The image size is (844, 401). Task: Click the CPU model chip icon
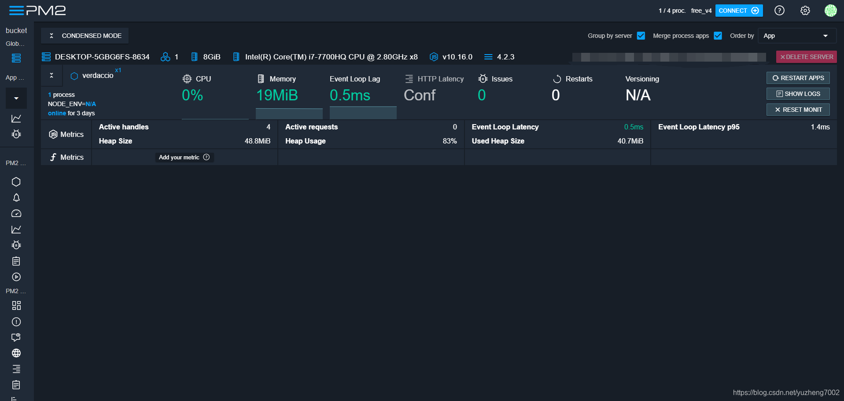pos(236,57)
